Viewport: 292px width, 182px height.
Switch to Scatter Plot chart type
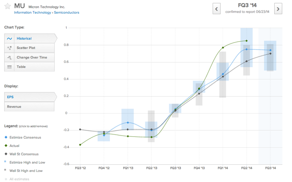(29, 48)
